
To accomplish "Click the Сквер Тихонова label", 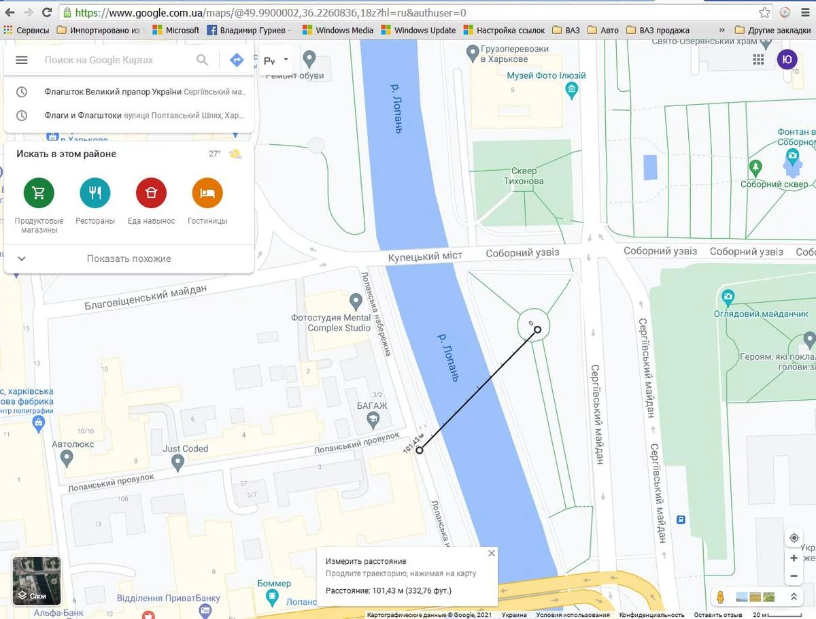I will pyautogui.click(x=524, y=176).
